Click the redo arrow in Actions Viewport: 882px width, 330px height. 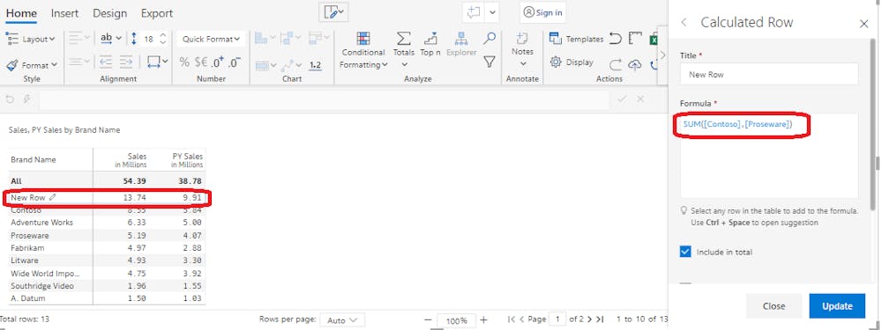click(616, 63)
